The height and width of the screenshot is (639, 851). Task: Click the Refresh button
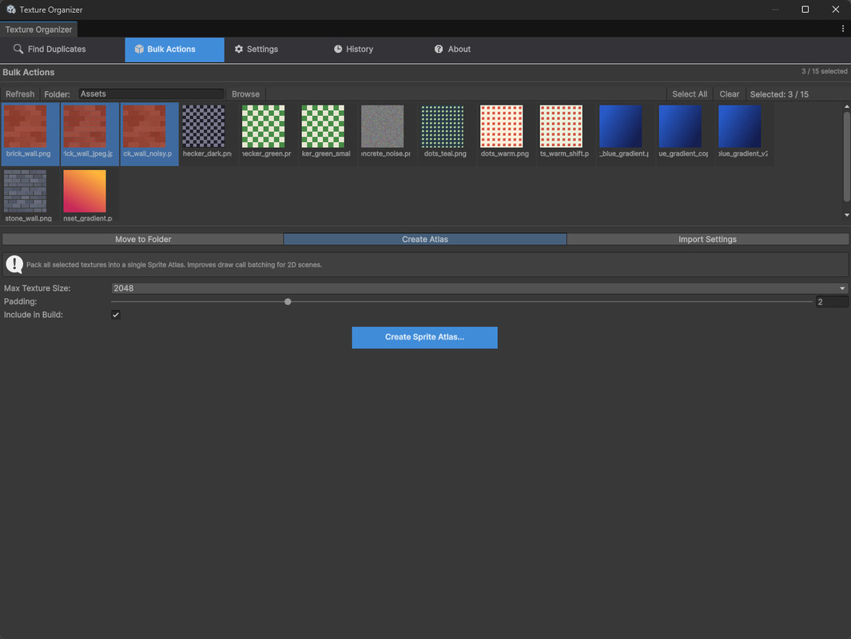click(x=20, y=93)
